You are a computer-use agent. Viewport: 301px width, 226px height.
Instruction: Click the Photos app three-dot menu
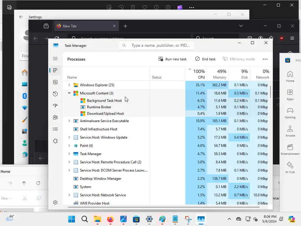click(x=192, y=7)
